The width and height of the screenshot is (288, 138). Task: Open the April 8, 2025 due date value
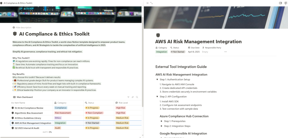click(x=194, y=52)
